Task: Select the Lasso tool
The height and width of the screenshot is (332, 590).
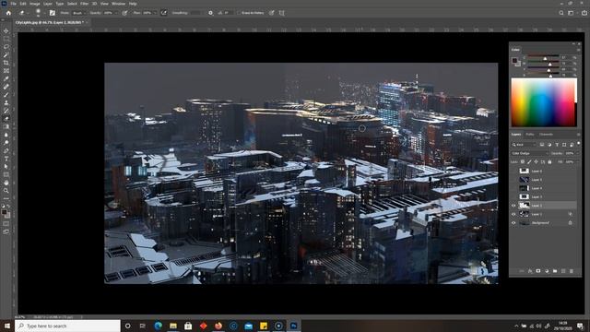Action: [6, 47]
